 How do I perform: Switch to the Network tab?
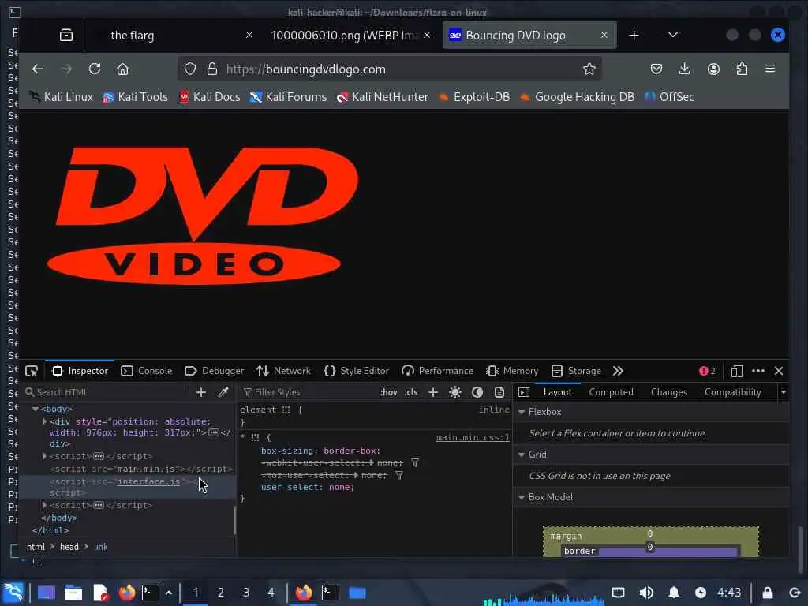(x=283, y=371)
